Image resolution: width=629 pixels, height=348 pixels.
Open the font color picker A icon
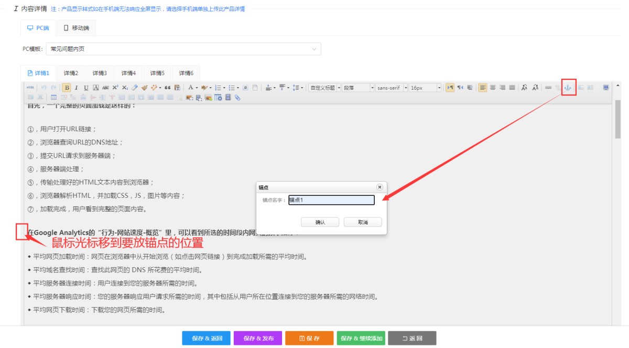click(x=190, y=88)
